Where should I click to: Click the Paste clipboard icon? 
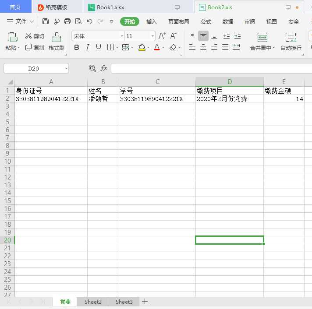pos(12,37)
